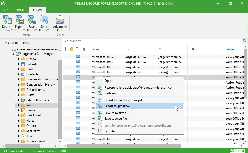Click the search magnifier icon

point(244,41)
